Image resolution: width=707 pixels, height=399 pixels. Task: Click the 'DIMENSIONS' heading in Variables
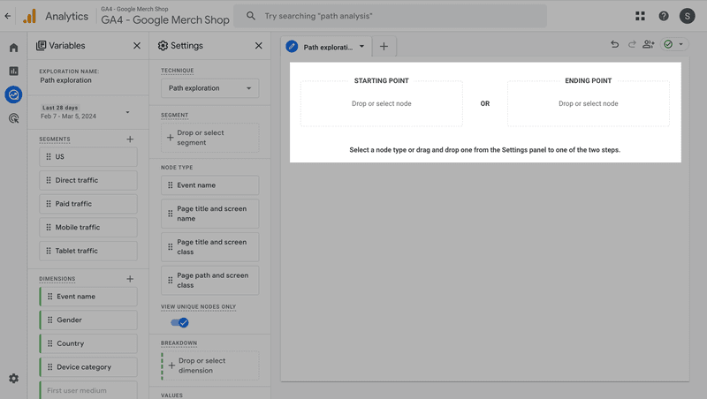57,279
